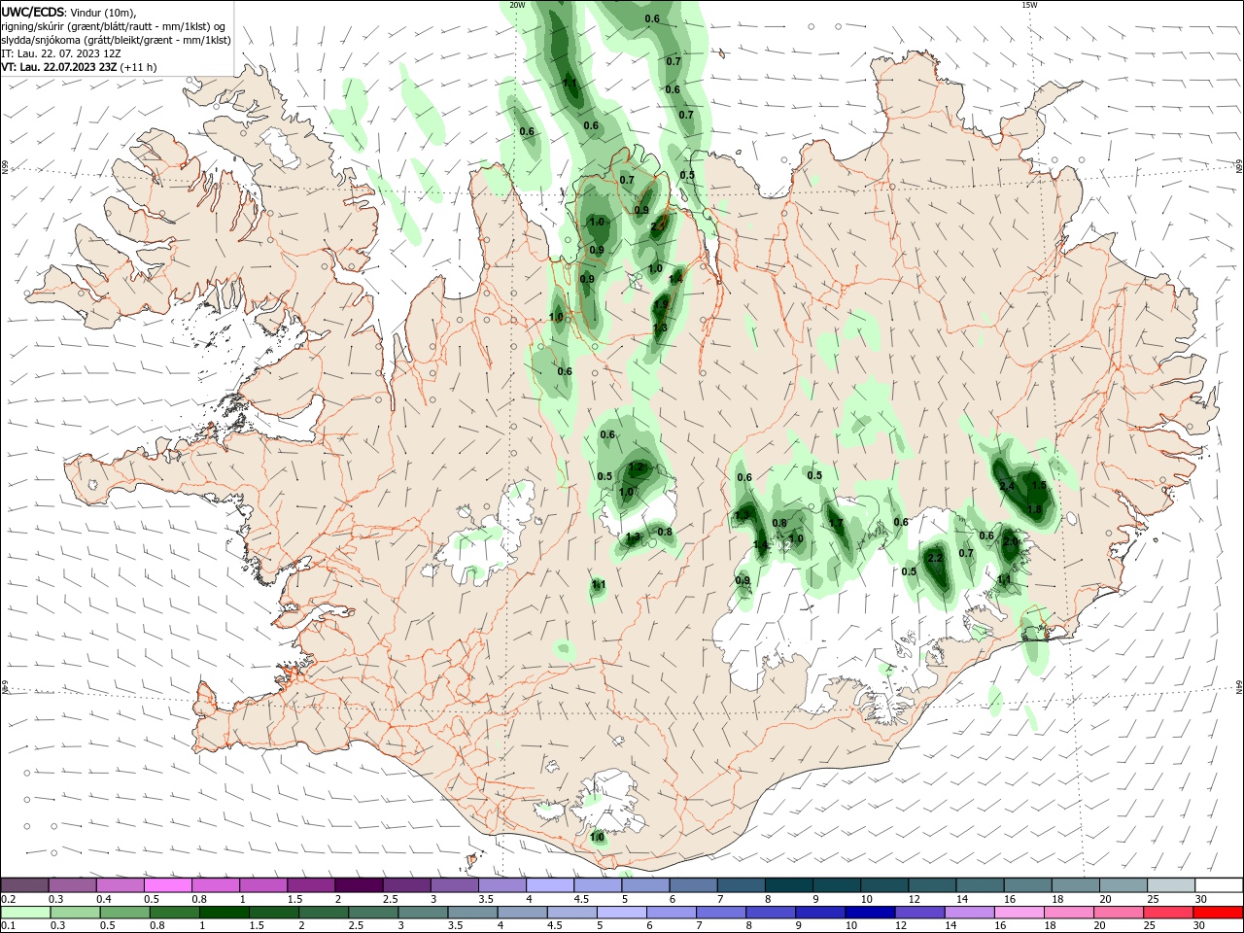The width and height of the screenshot is (1244, 933).
Task: Select the darkest green rain swatch labeled 1
Action: point(224,913)
